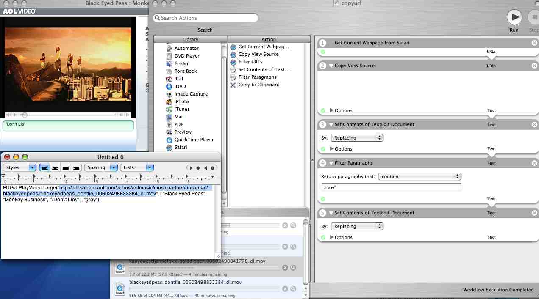539x299 pixels.
Task: Cancel the blackeyedpeas_dontlie download
Action: (x=285, y=289)
